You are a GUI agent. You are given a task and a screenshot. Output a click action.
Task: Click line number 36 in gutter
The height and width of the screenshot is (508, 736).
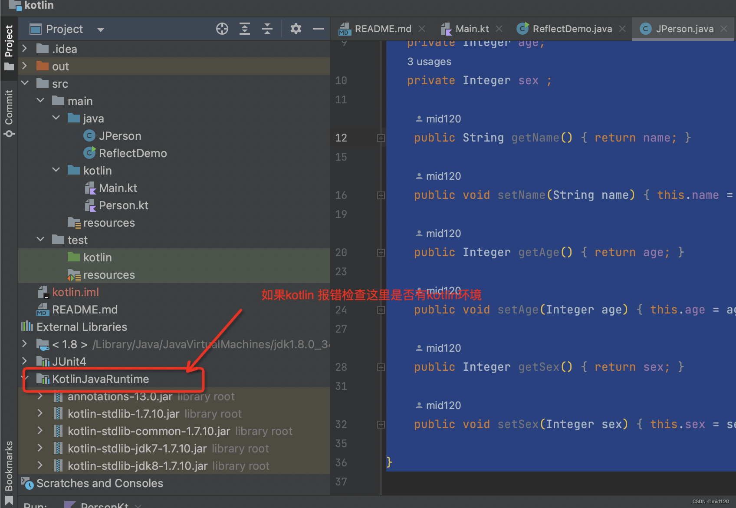tap(341, 463)
